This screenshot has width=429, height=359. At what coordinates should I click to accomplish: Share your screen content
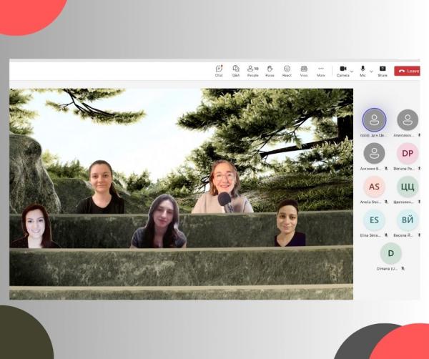(383, 71)
